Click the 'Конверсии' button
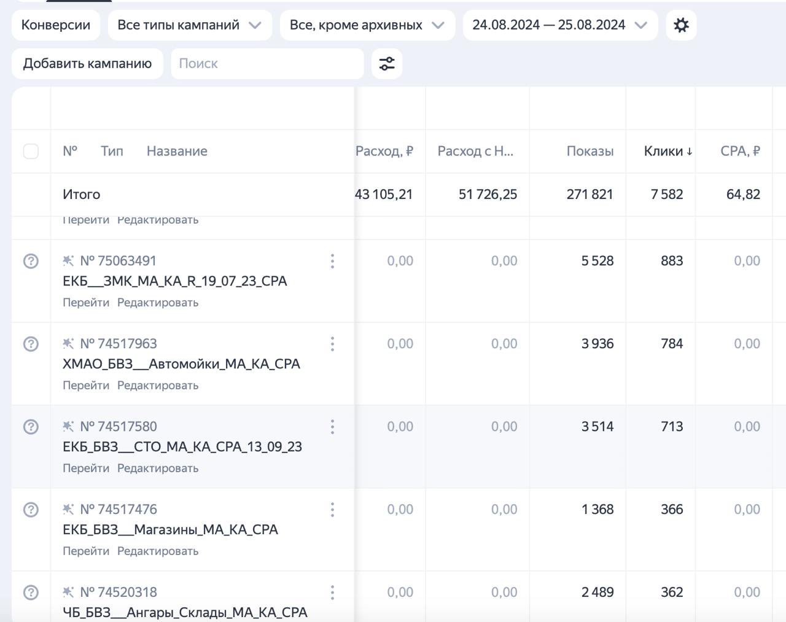The image size is (786, 622). pos(55,25)
